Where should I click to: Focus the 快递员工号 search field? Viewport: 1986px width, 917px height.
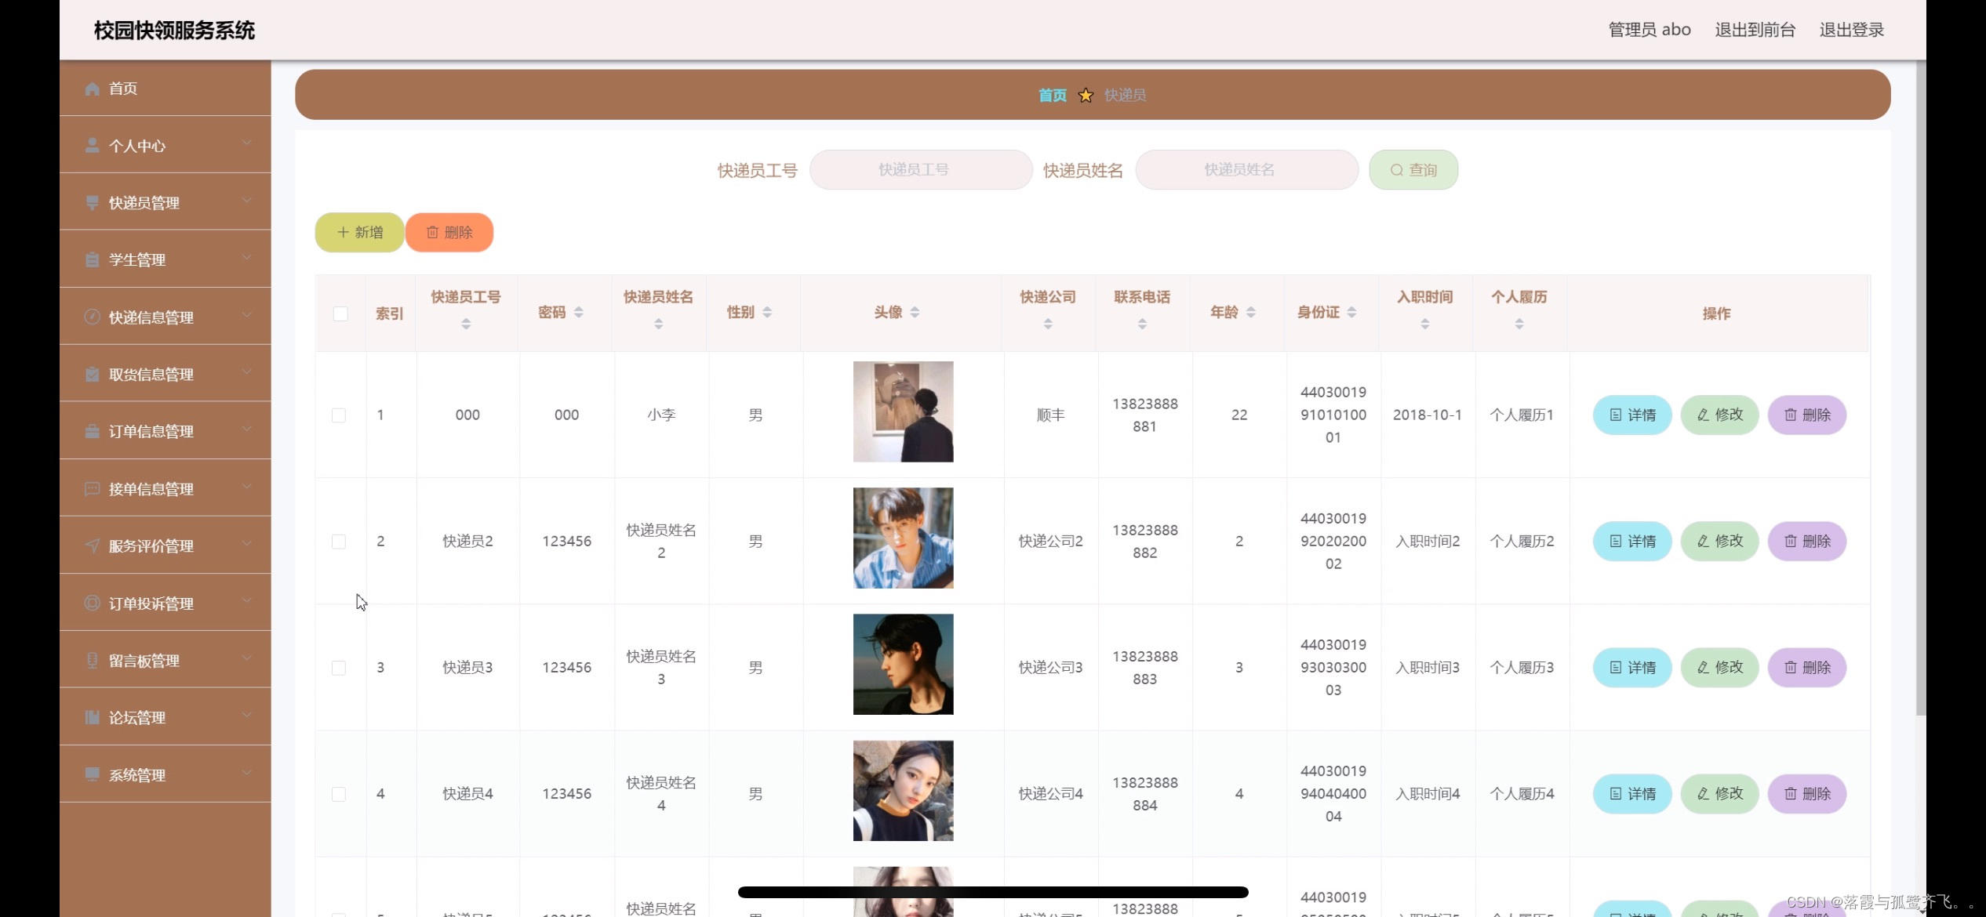coord(921,170)
